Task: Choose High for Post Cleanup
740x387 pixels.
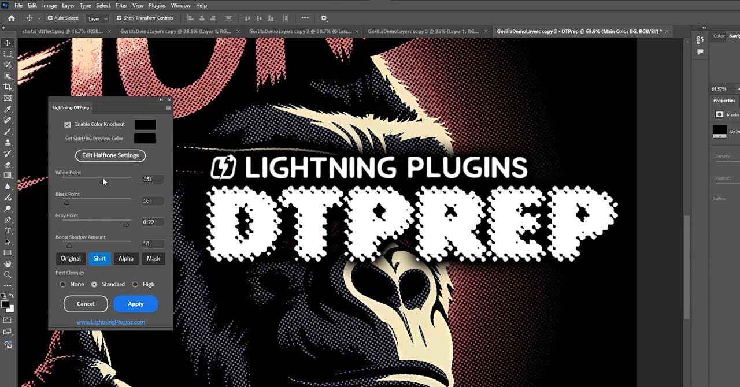Action: (x=135, y=285)
